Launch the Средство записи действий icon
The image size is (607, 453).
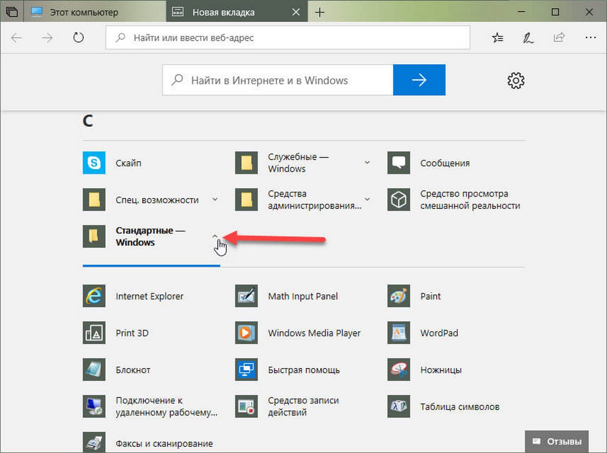point(246,406)
